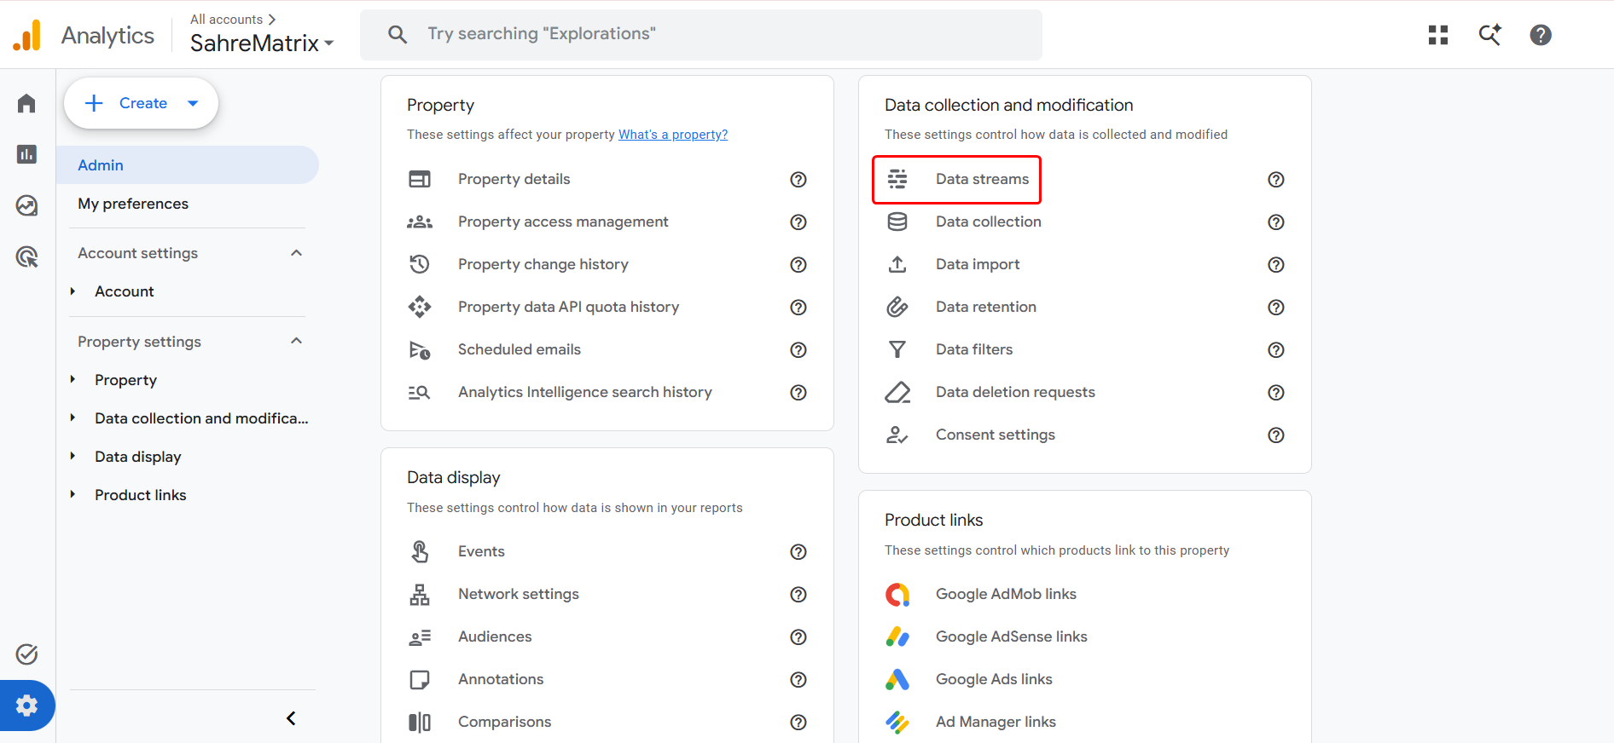The image size is (1614, 743).
Task: Open the Advertising icon in left rail
Action: [x=26, y=256]
